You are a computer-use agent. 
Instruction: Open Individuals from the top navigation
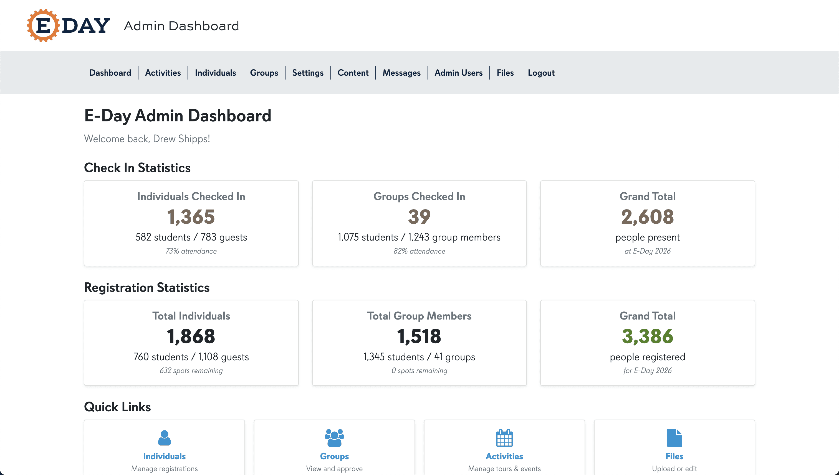pyautogui.click(x=215, y=73)
